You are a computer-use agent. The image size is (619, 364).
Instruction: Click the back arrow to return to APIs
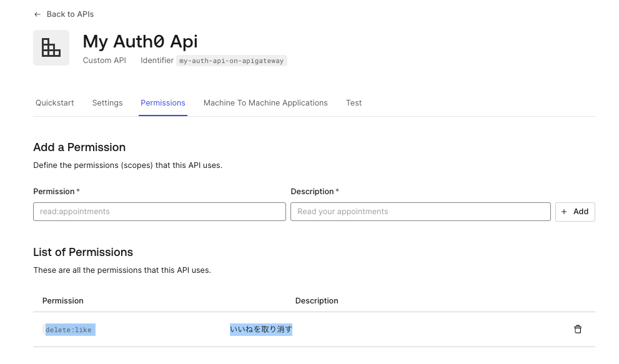pos(37,14)
